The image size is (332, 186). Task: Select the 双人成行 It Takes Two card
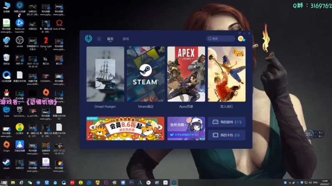coord(227,74)
